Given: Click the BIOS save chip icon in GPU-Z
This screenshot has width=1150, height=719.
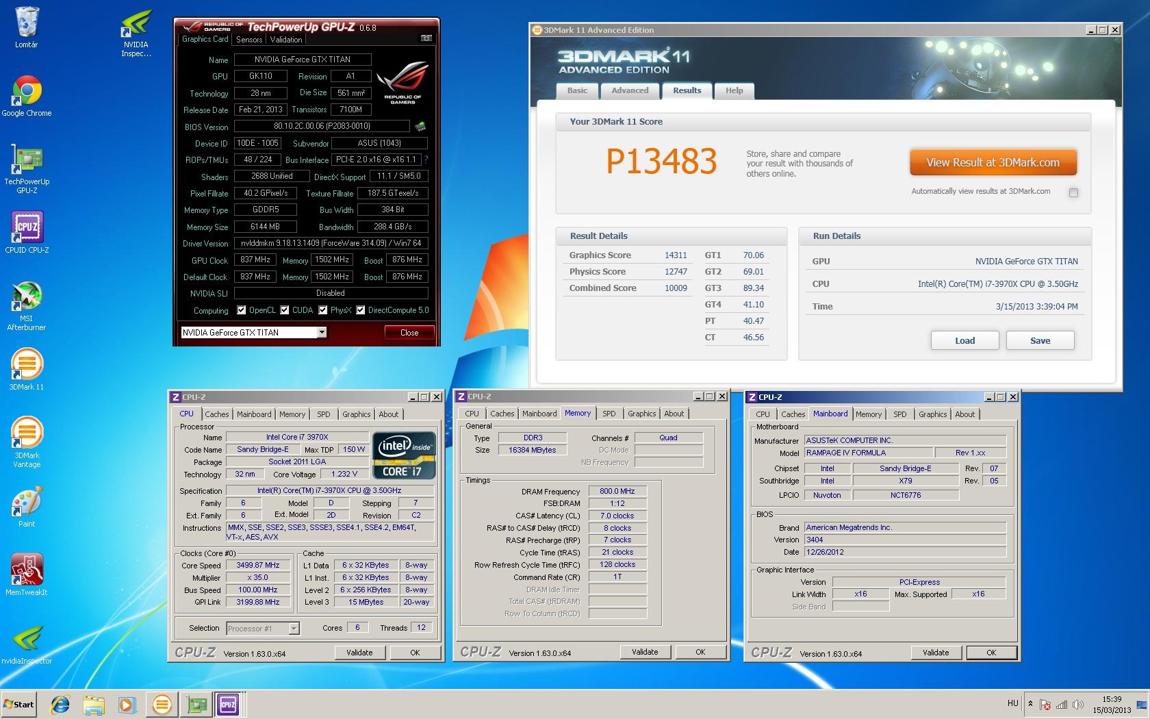Looking at the screenshot, I should [x=420, y=126].
